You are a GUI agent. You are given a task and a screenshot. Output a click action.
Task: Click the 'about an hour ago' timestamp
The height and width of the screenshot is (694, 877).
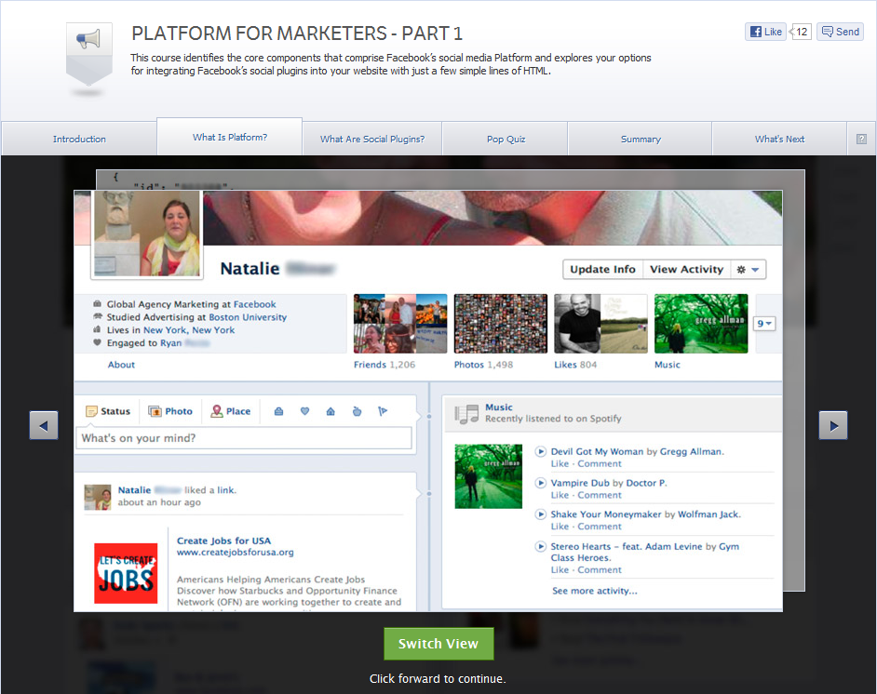tap(159, 502)
